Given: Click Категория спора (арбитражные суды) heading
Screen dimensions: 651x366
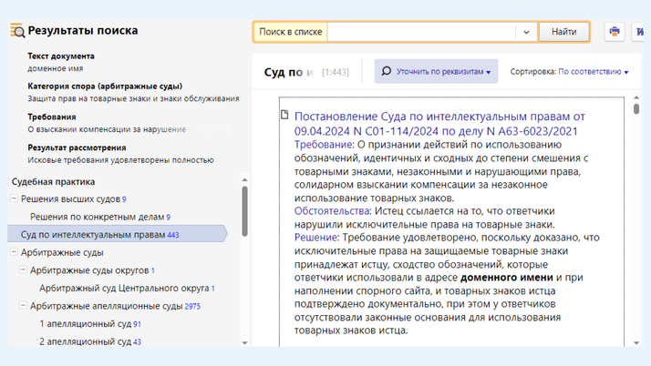Looking at the screenshot, I should coord(105,86).
